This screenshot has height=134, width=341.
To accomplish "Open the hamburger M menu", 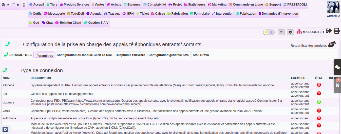I will click(x=16, y=5).
